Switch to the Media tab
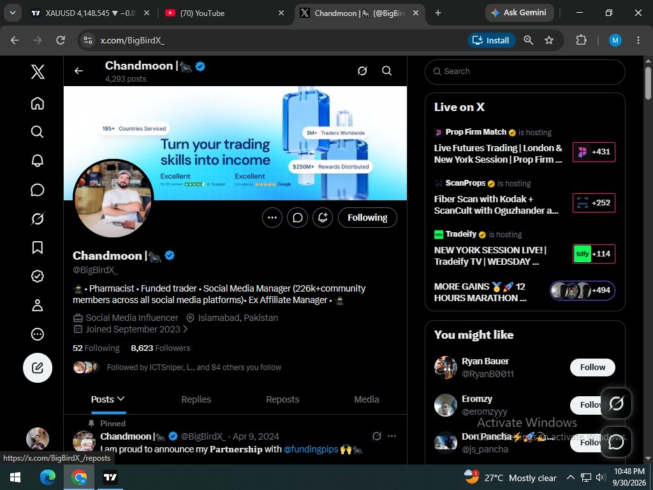Image resolution: width=653 pixels, height=490 pixels. coord(367,399)
